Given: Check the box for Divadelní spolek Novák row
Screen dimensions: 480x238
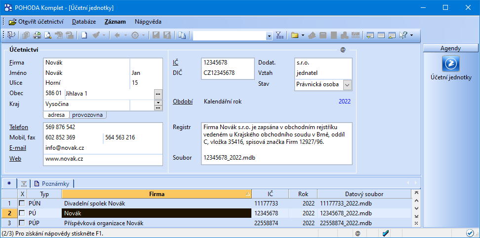Looking at the screenshot, I should (22, 203).
